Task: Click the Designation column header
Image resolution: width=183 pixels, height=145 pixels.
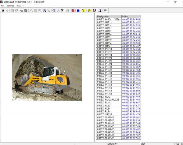Action: [109, 17]
